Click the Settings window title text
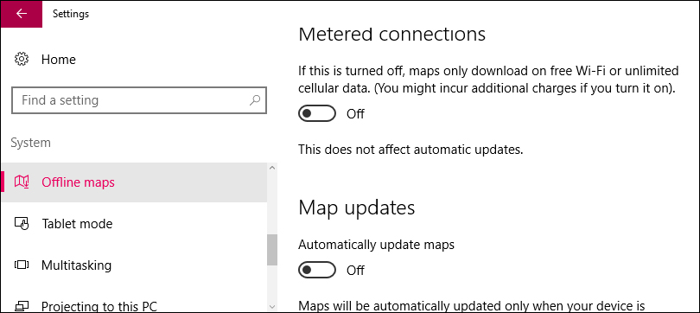700x313 pixels. (x=71, y=14)
